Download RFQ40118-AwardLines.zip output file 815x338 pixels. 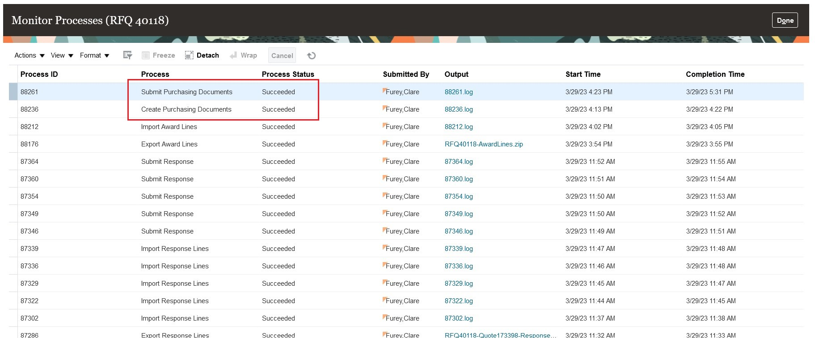[x=484, y=144]
